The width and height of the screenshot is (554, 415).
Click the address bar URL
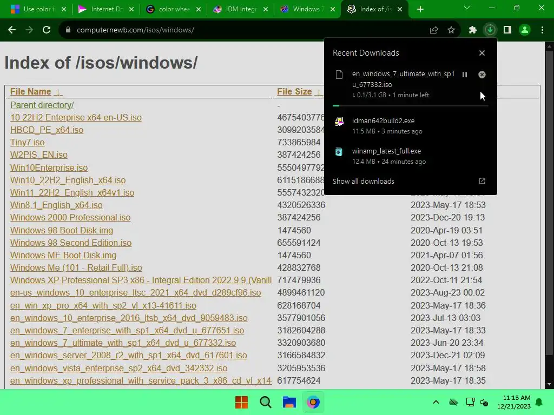135,30
